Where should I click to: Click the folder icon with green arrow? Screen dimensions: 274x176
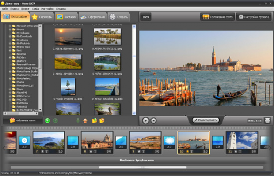94,120
